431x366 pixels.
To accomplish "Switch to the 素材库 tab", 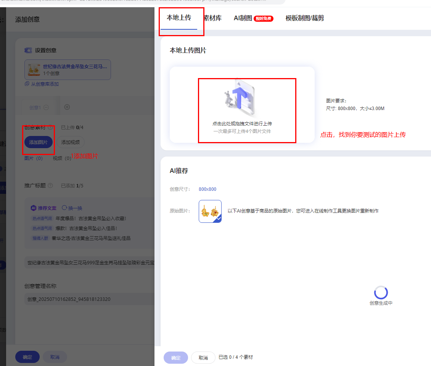I will [212, 18].
